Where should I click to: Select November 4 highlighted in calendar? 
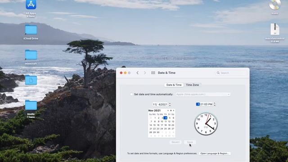pos(165,118)
